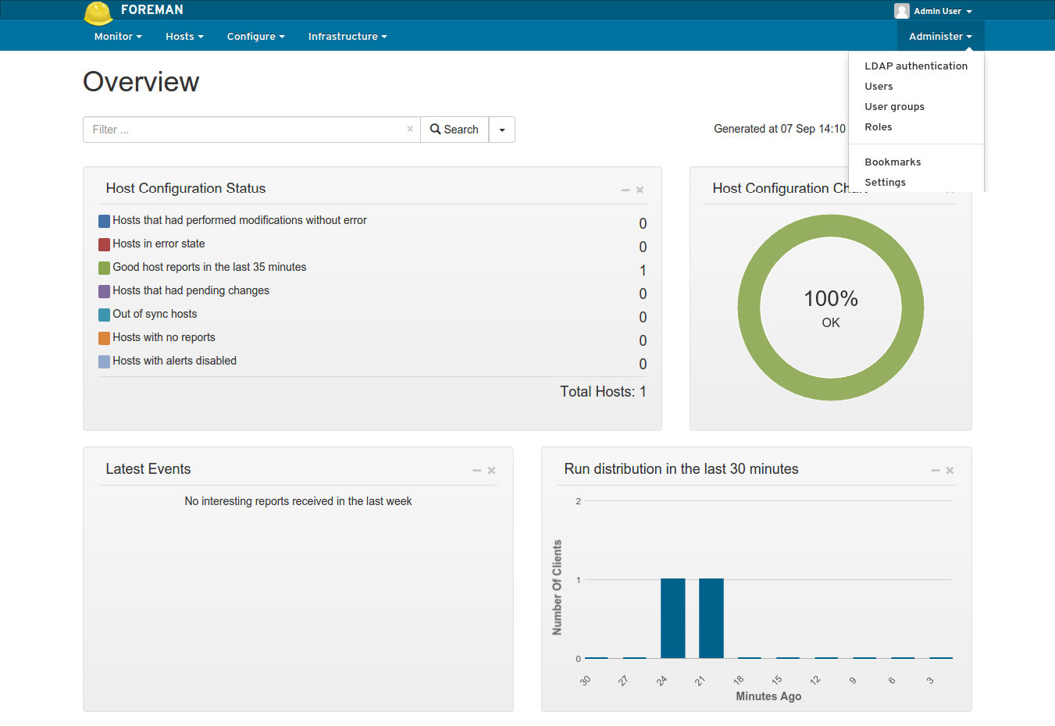
Task: Collapse the Host Configuration Status widget
Action: tap(625, 189)
